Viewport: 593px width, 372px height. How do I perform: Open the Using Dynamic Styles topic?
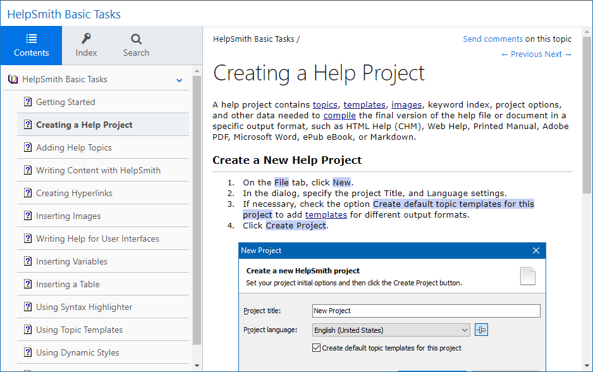(x=103, y=352)
